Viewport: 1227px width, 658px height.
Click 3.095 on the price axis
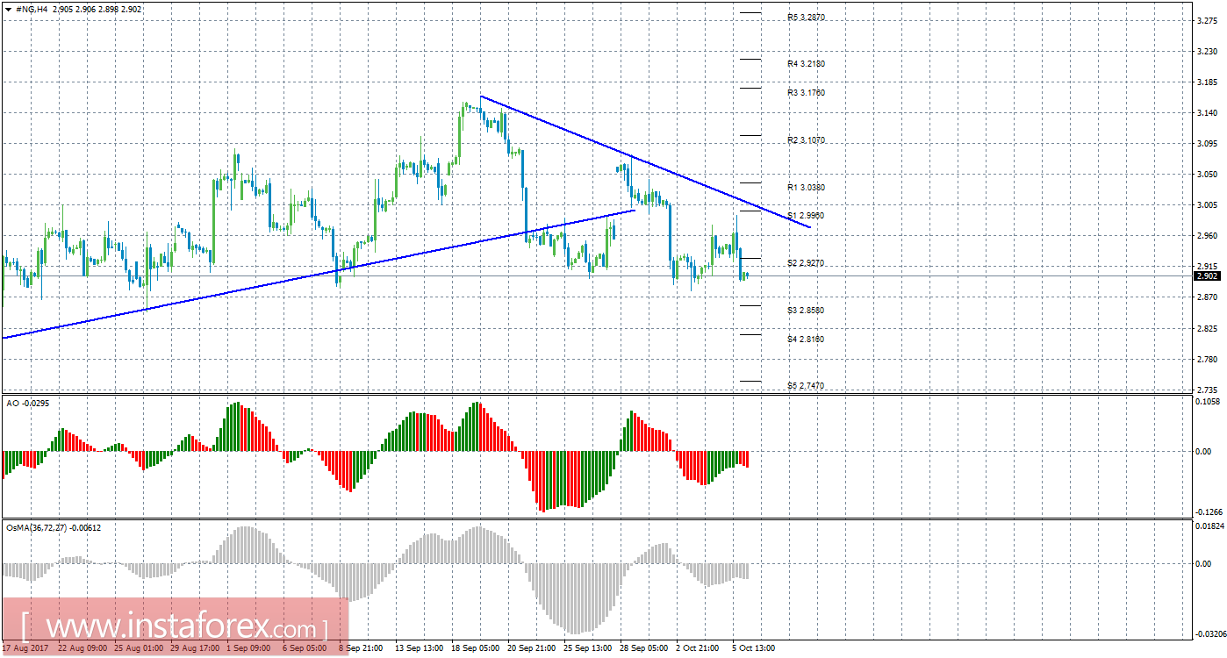click(1207, 144)
